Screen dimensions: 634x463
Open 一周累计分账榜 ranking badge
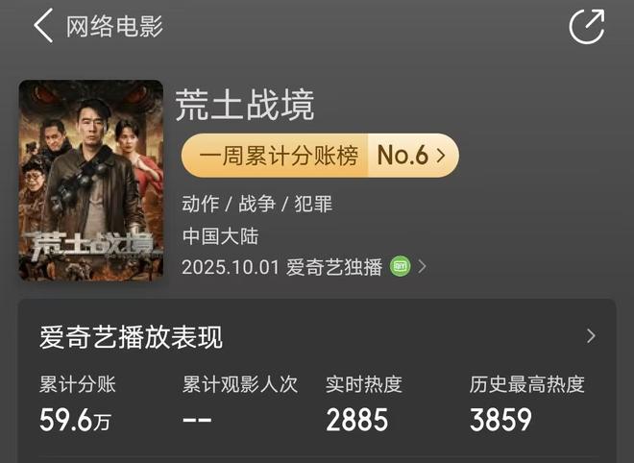click(x=320, y=156)
